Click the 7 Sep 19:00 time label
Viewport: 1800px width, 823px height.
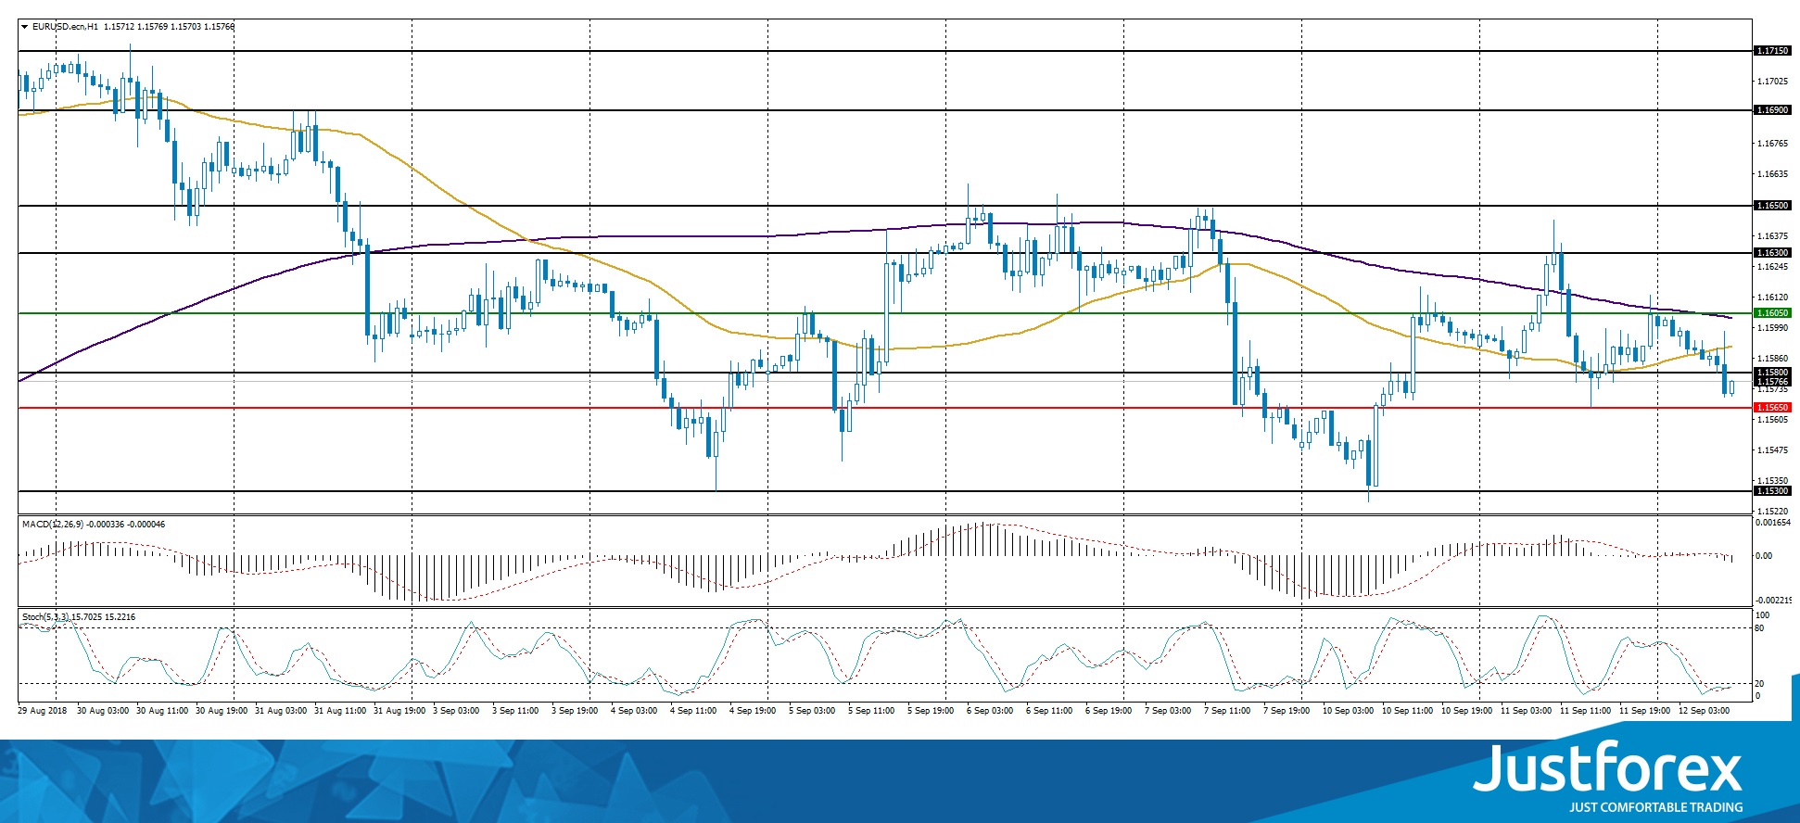[x=1287, y=711]
